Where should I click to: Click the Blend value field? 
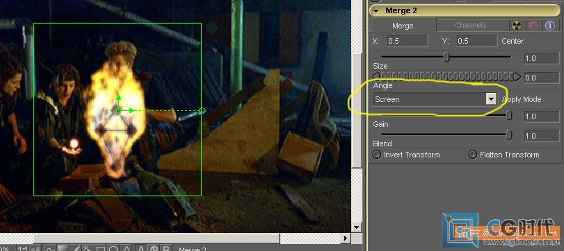(x=541, y=136)
